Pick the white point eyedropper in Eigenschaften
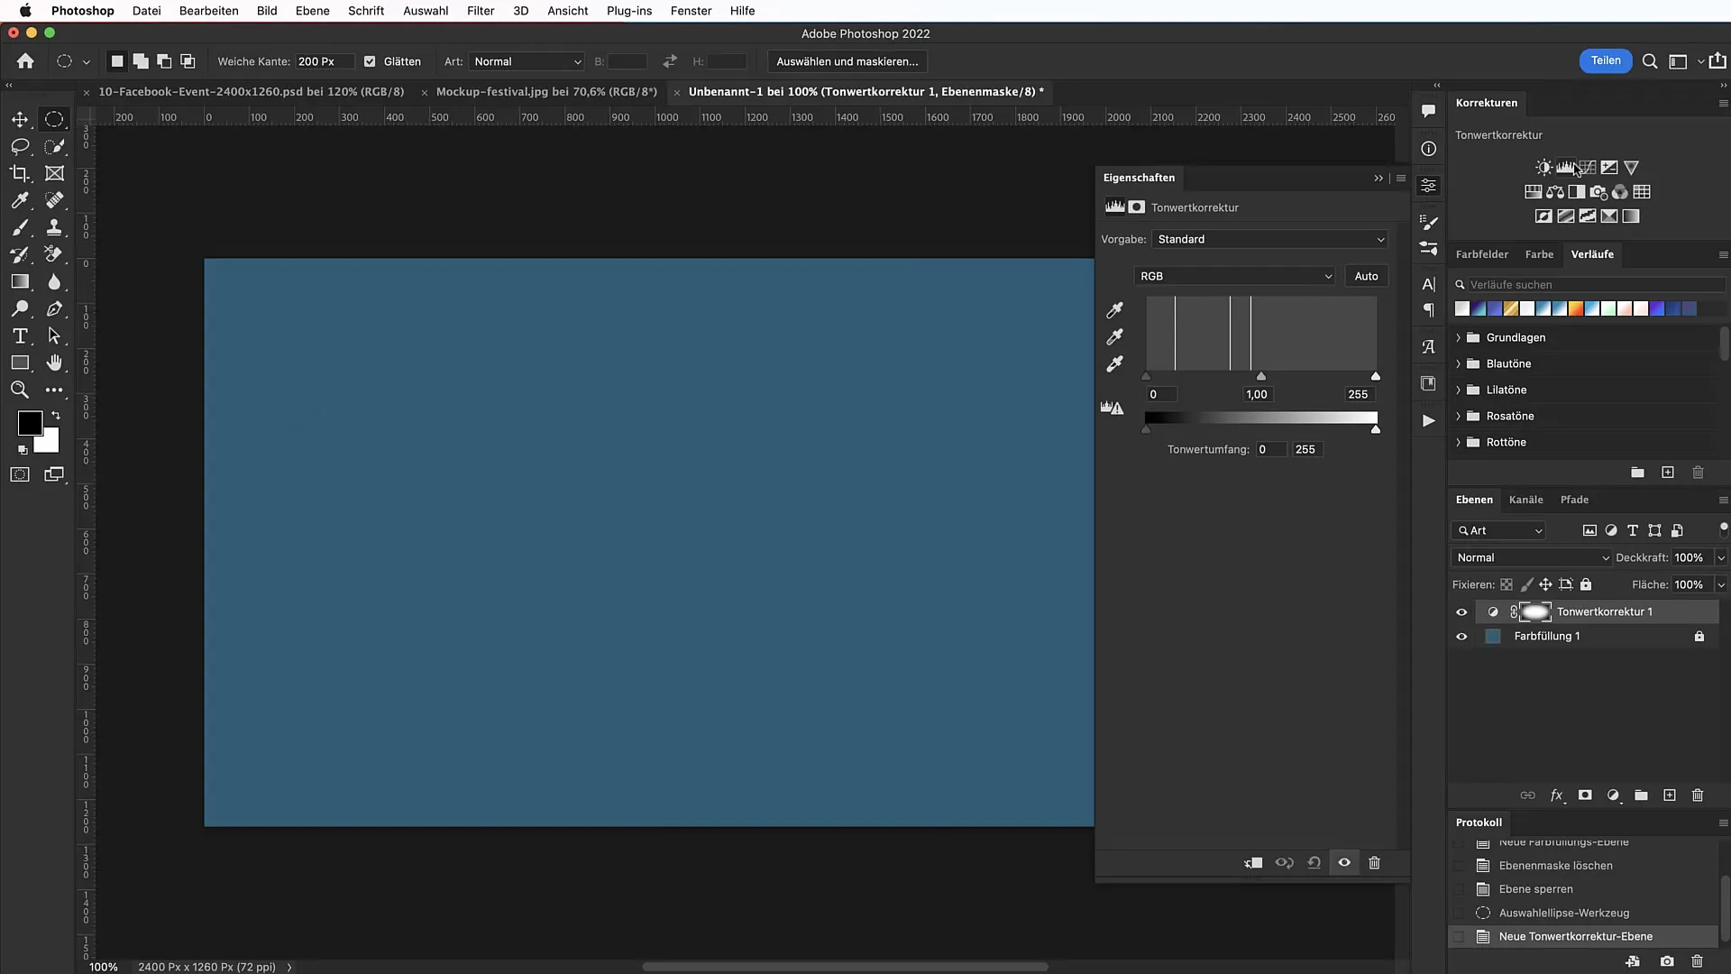The image size is (1731, 974). coord(1115,364)
